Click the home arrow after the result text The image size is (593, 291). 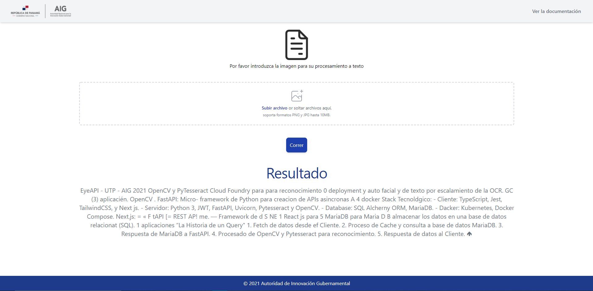(x=469, y=233)
